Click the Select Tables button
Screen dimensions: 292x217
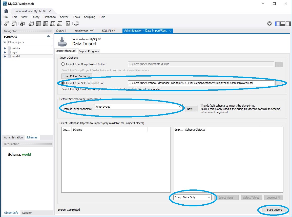click(x=251, y=198)
